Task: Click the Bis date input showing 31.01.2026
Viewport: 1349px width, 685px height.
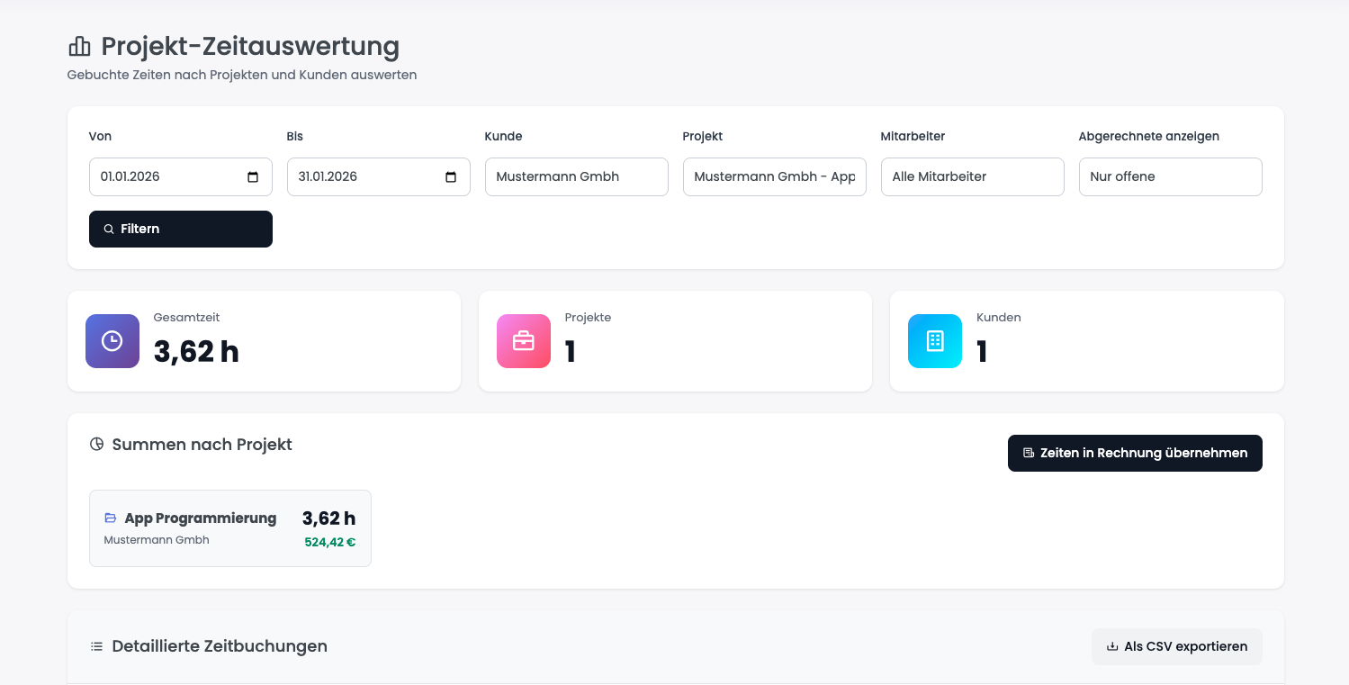Action: click(378, 176)
